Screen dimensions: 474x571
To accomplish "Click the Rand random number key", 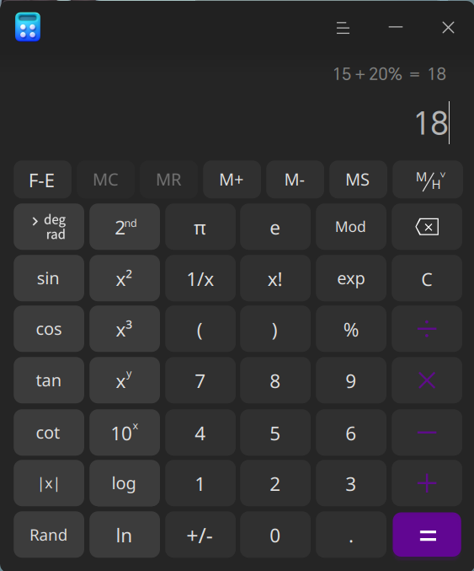I will pyautogui.click(x=49, y=535).
